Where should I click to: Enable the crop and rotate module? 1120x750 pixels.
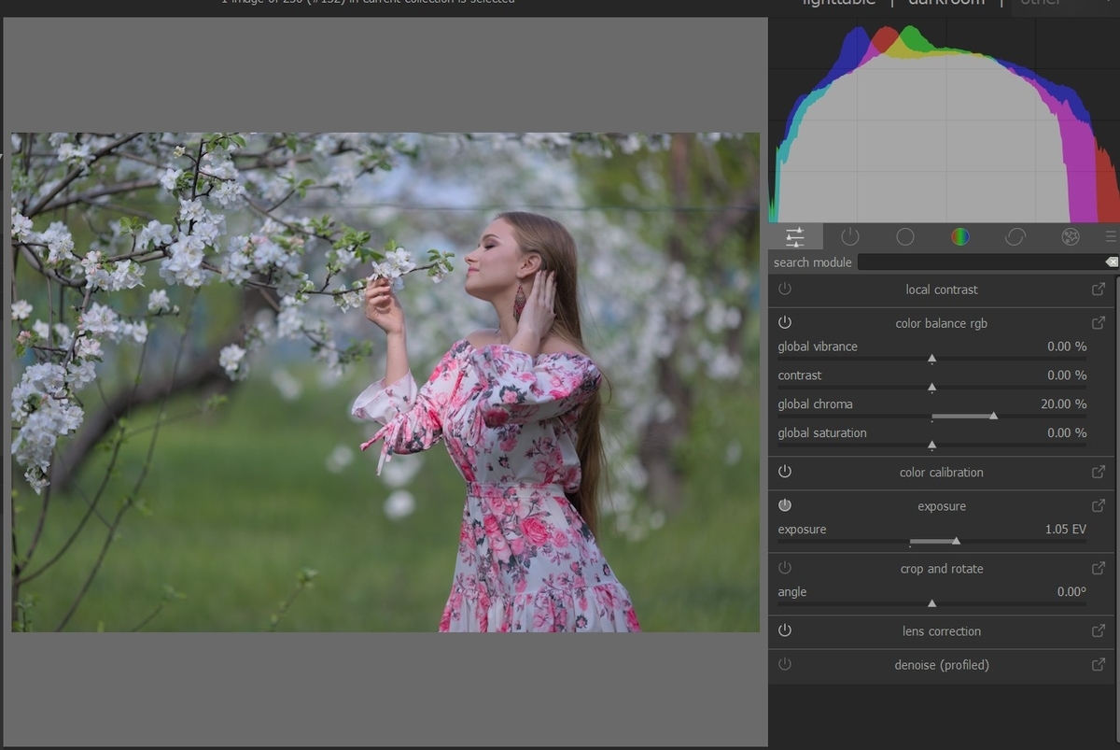785,568
